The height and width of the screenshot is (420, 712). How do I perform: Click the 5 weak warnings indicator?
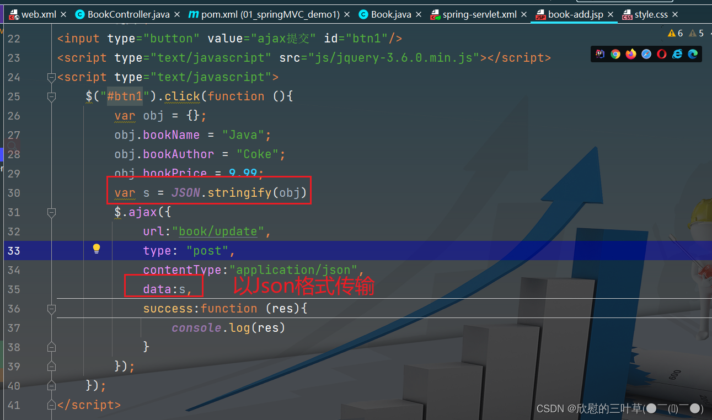tap(696, 33)
